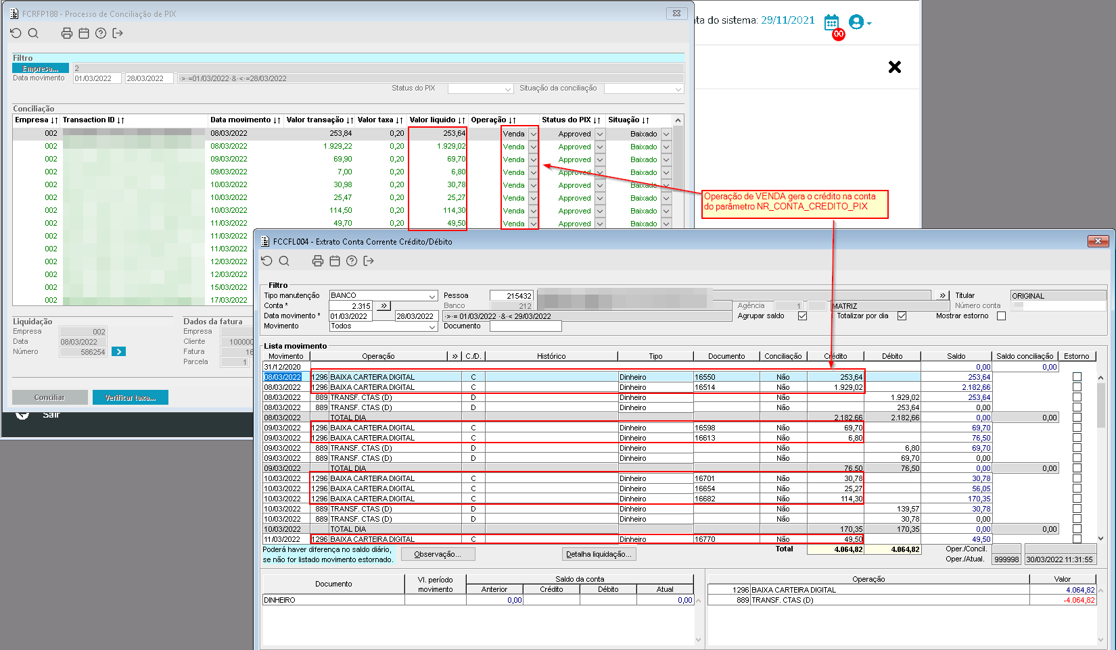Check Estorno box for document 16550 row
The width and height of the screenshot is (1116, 650).
coord(1077,377)
